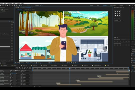
Task: Click the Standard workspace label
Action: [104, 5]
